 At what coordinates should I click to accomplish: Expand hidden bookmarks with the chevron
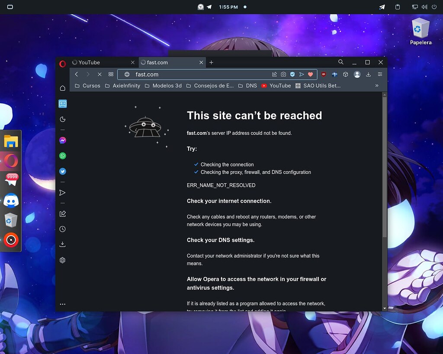click(377, 86)
